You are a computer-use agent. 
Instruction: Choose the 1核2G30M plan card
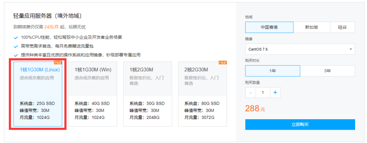tap(148, 94)
